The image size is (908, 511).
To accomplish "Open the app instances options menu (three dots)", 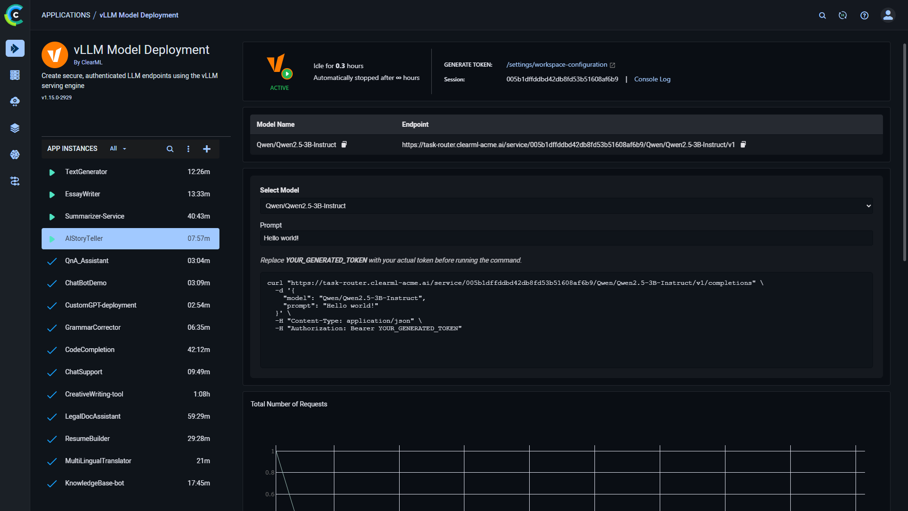I will (188, 149).
